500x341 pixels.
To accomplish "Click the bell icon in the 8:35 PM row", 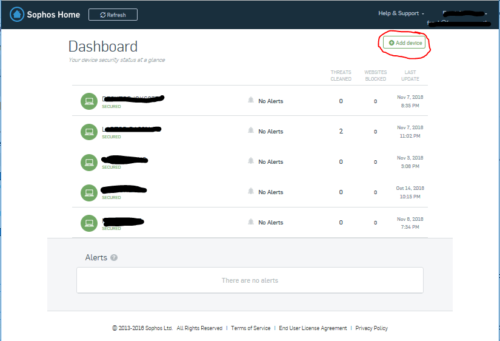I will click(251, 100).
